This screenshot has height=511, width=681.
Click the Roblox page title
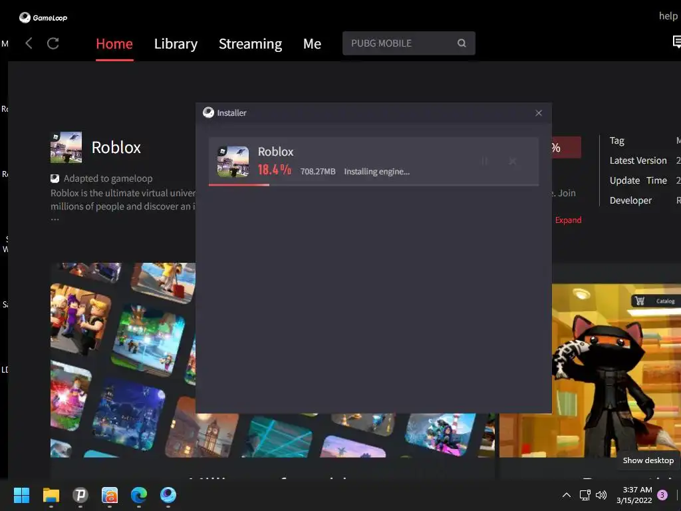point(116,148)
